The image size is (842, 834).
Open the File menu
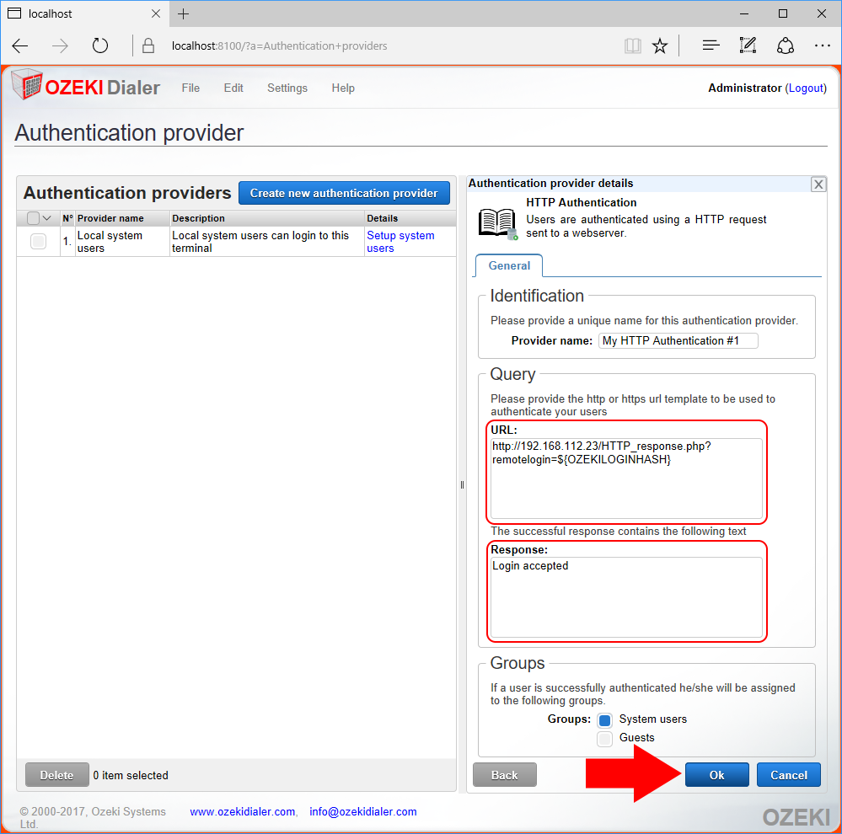pyautogui.click(x=190, y=88)
